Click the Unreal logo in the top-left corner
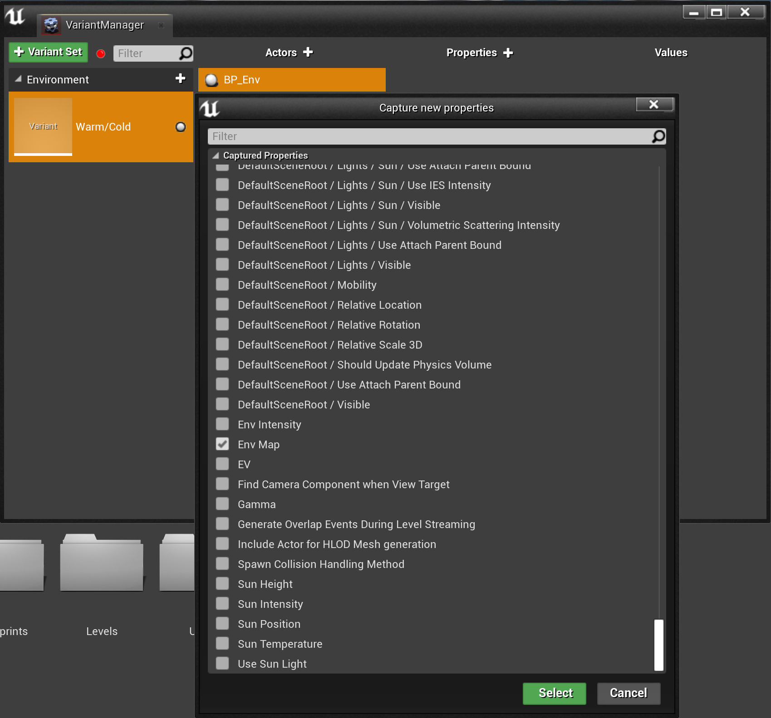The height and width of the screenshot is (718, 771). click(x=15, y=17)
